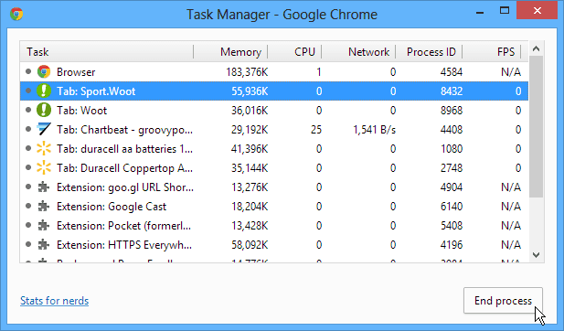Sort by the Task column header
The height and width of the screenshot is (331, 564).
pyautogui.click(x=106, y=52)
